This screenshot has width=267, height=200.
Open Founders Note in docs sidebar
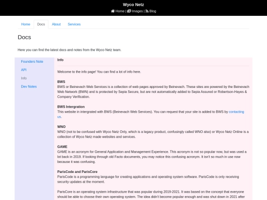click(32, 61)
